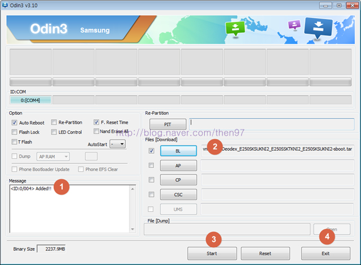Click the BL file browse button
This screenshot has height=265, width=361.
[x=178, y=151]
